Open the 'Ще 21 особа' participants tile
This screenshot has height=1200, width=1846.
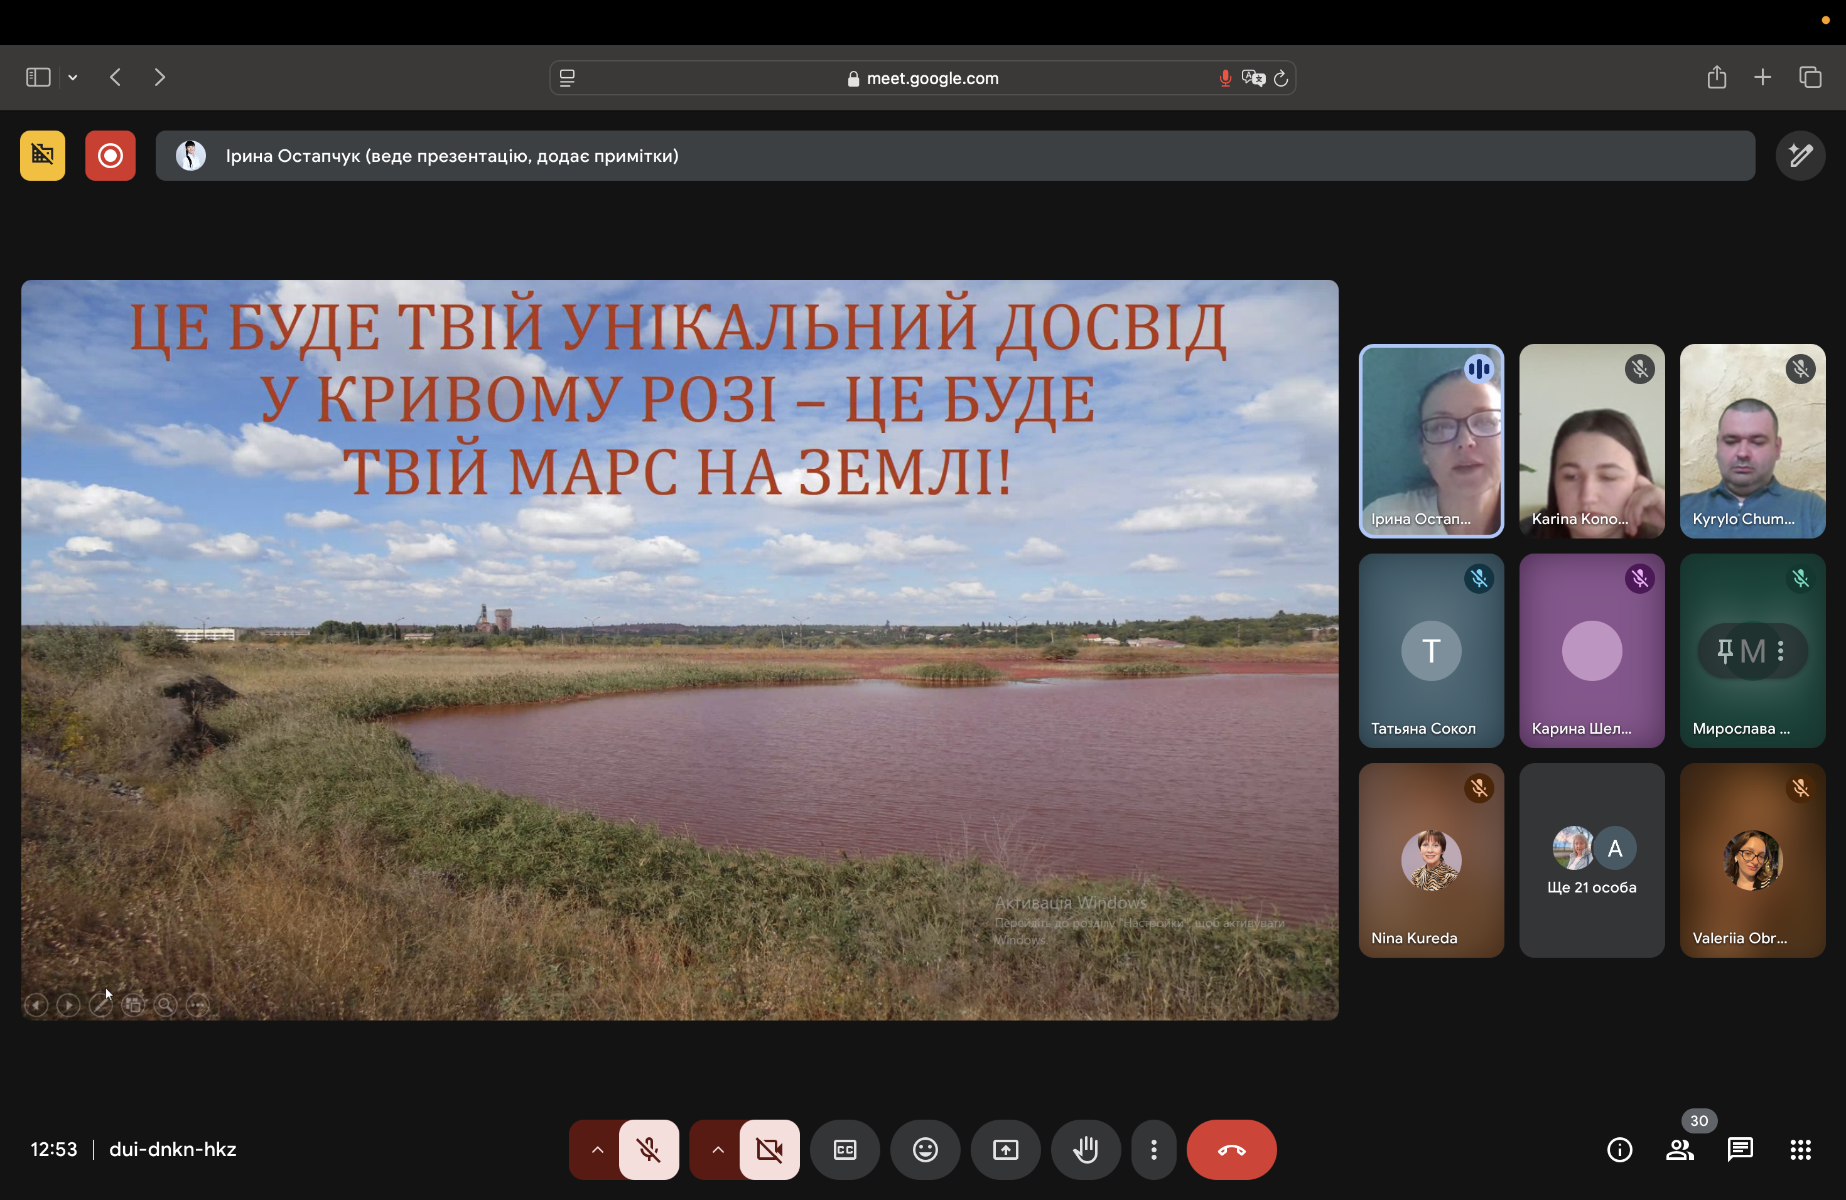coord(1592,860)
